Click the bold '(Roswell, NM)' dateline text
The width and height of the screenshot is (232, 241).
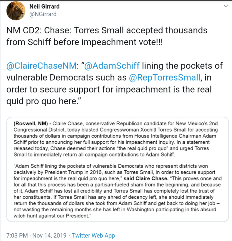pos(31,124)
